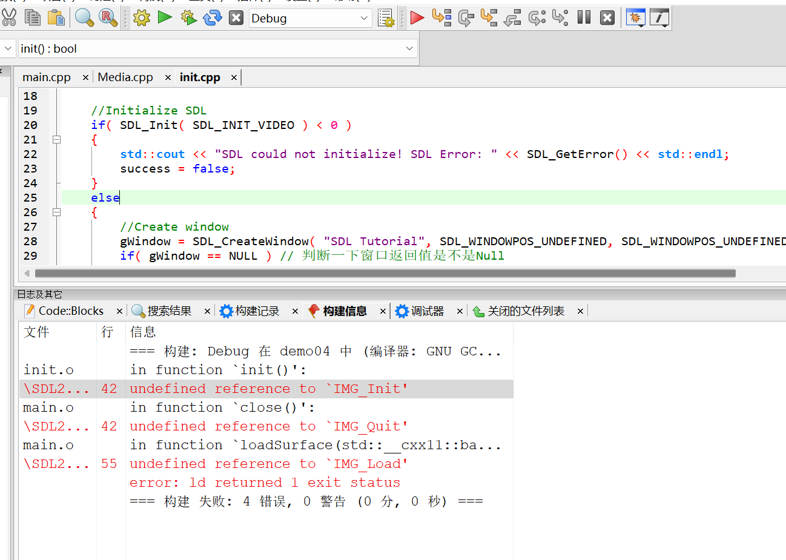Image resolution: width=786 pixels, height=560 pixels.
Task: Click the 'success = false;' statement in line 23
Action: click(177, 169)
